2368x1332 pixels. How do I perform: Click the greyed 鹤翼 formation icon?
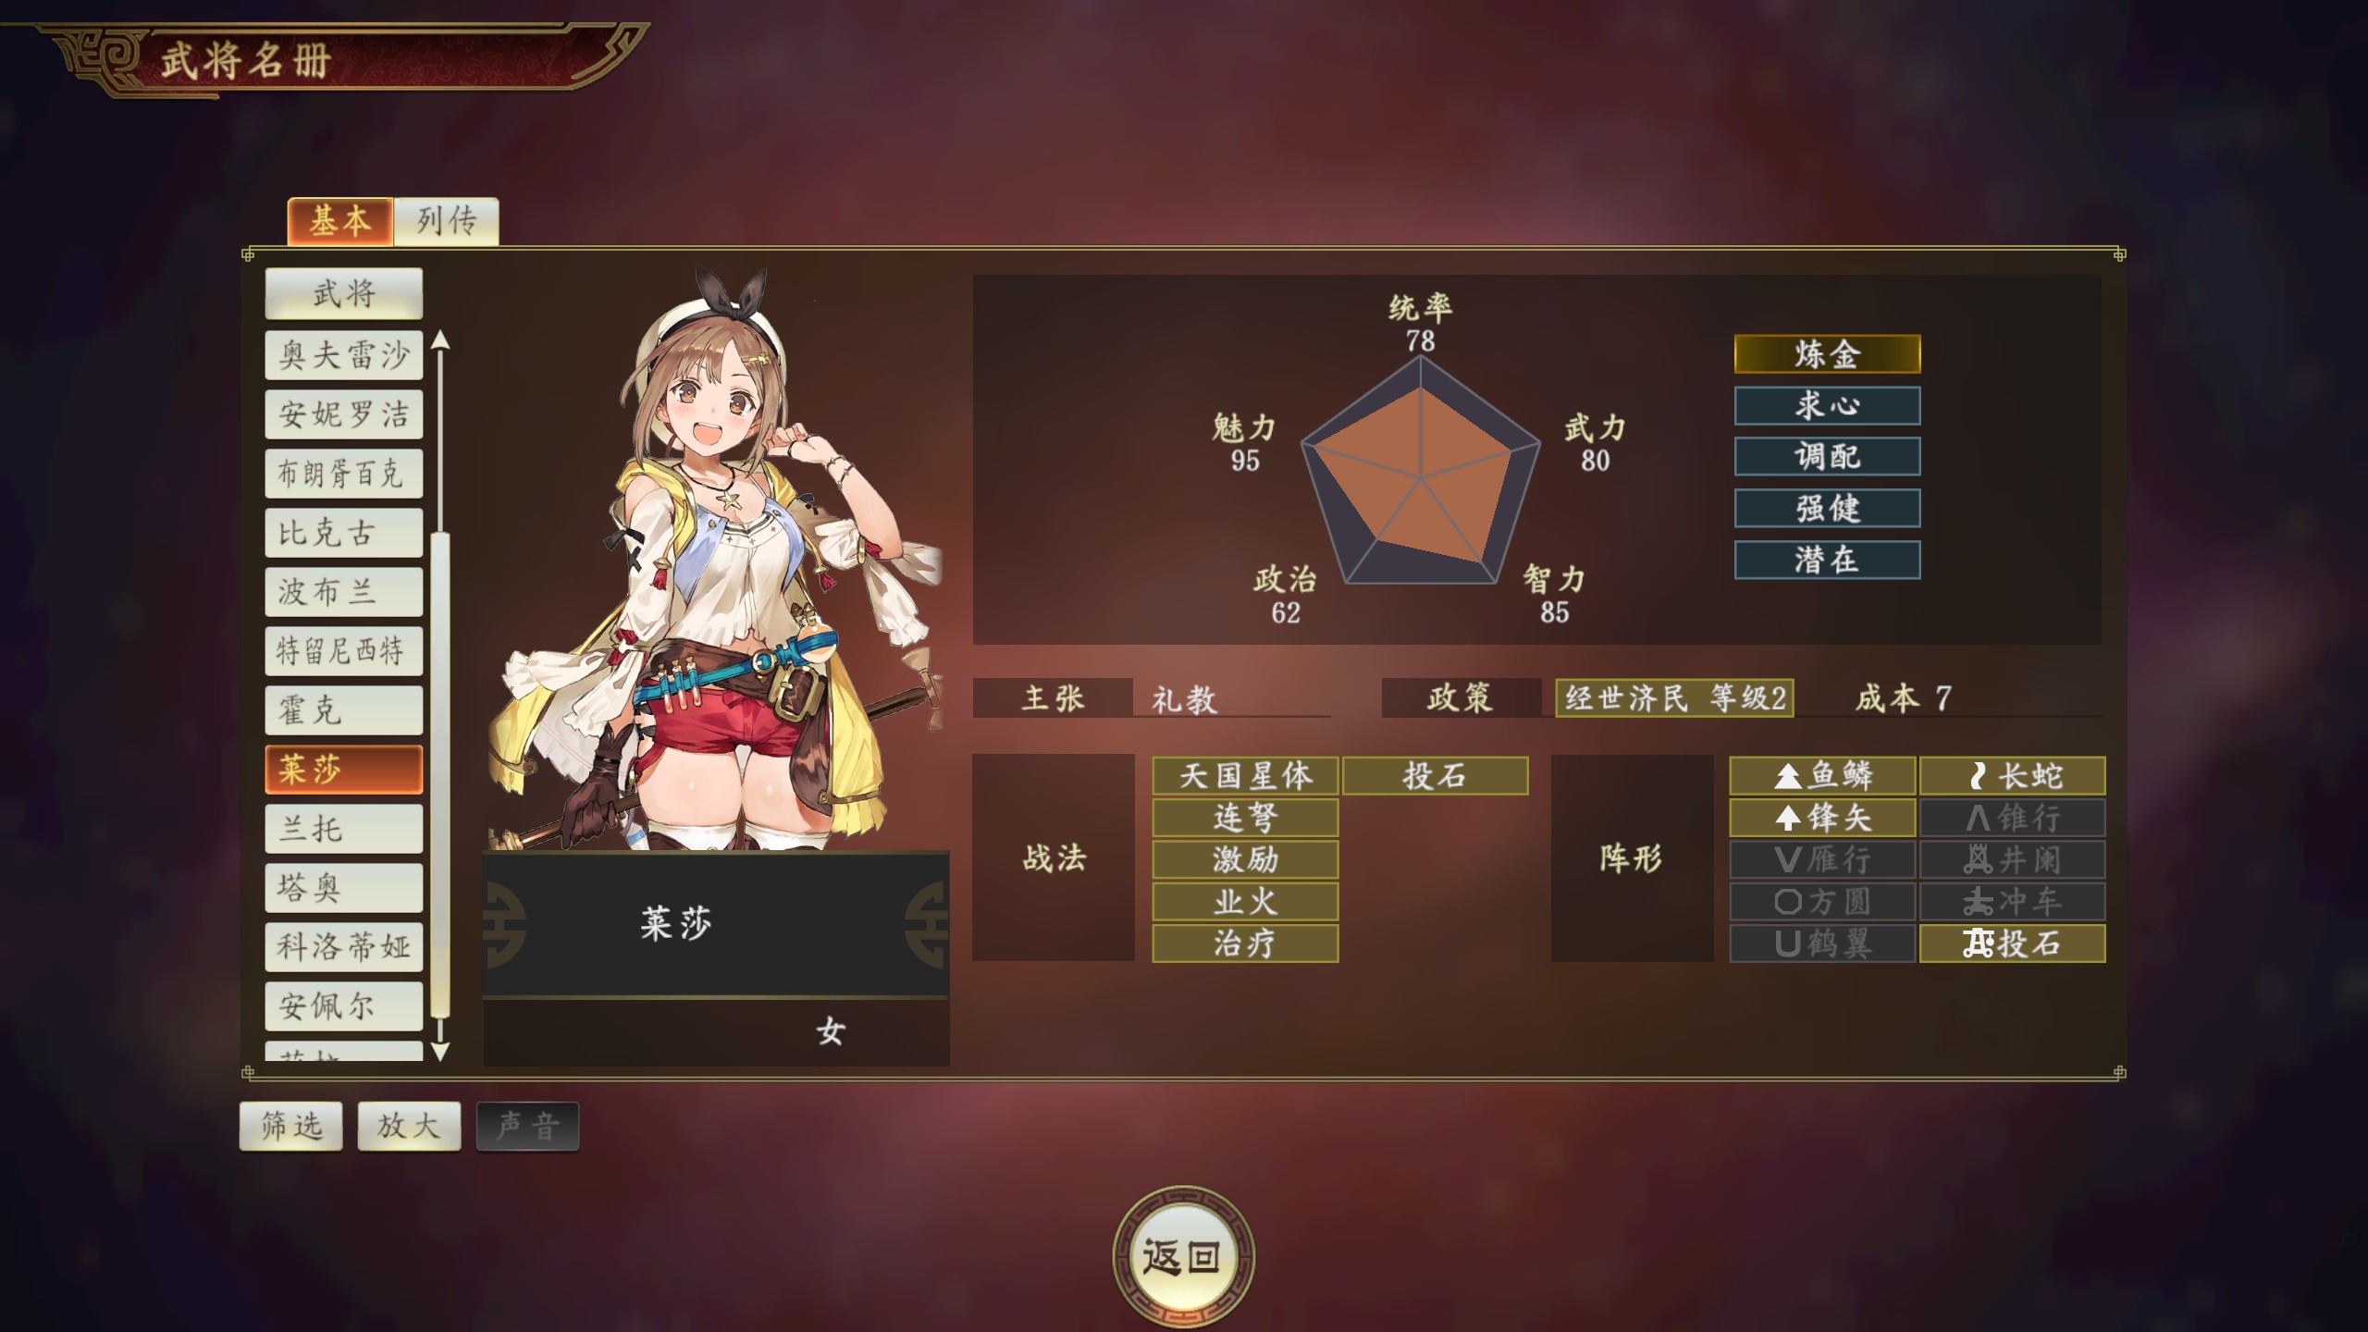coord(1821,943)
